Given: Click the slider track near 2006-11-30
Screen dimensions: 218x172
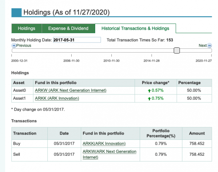Looking at the screenshot, I should point(71,51).
